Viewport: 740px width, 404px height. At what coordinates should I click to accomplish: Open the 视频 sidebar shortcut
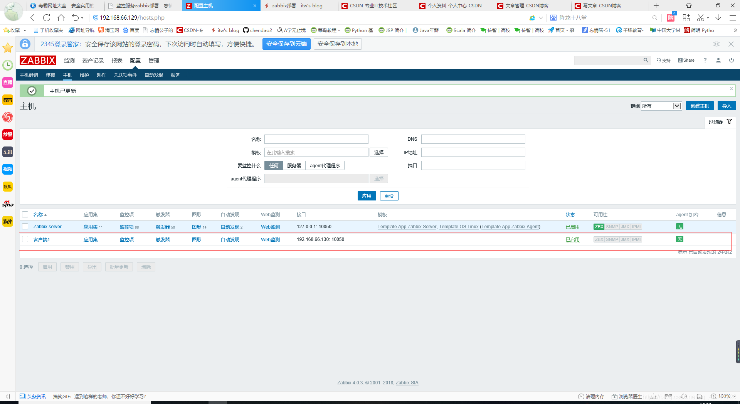(x=8, y=169)
